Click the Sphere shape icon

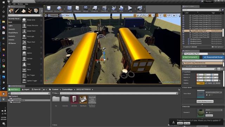click(24, 53)
